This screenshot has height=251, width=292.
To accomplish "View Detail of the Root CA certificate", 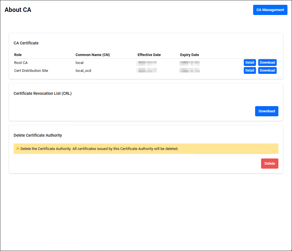I will [x=250, y=63].
